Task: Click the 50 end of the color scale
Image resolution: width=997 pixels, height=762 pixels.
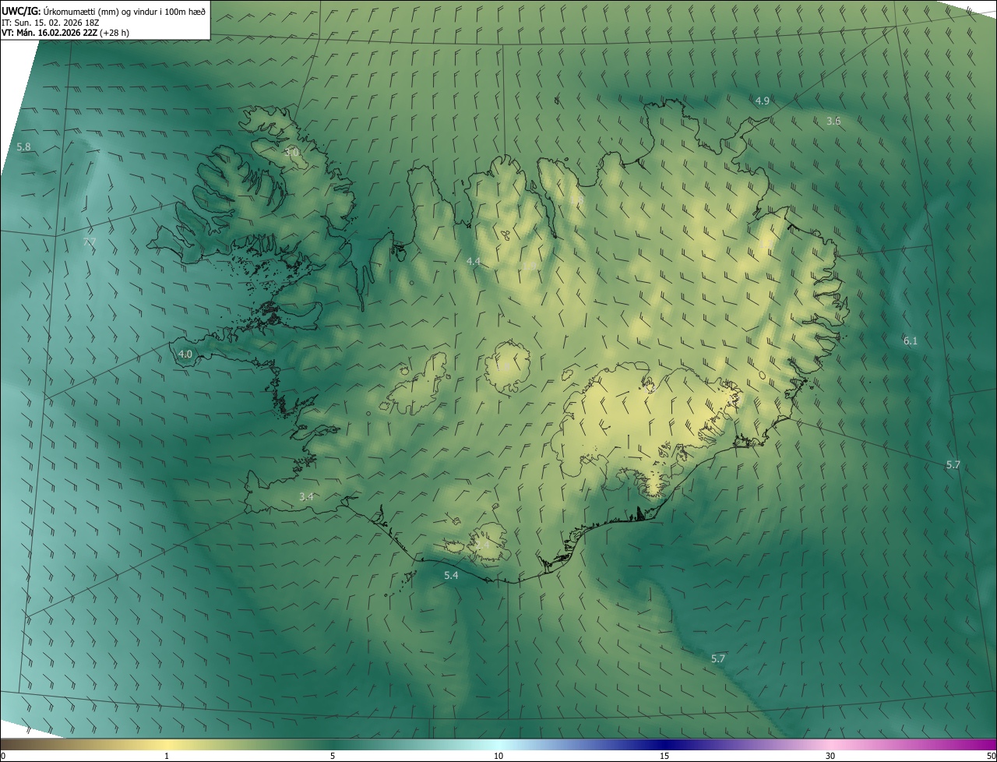Action: (x=991, y=756)
